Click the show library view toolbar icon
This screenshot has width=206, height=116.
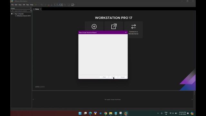coord(56,5)
